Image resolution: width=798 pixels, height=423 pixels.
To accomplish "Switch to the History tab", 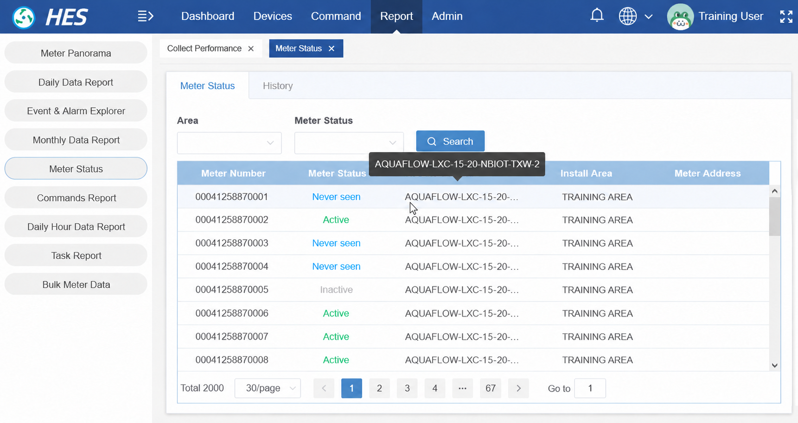I will (x=278, y=86).
